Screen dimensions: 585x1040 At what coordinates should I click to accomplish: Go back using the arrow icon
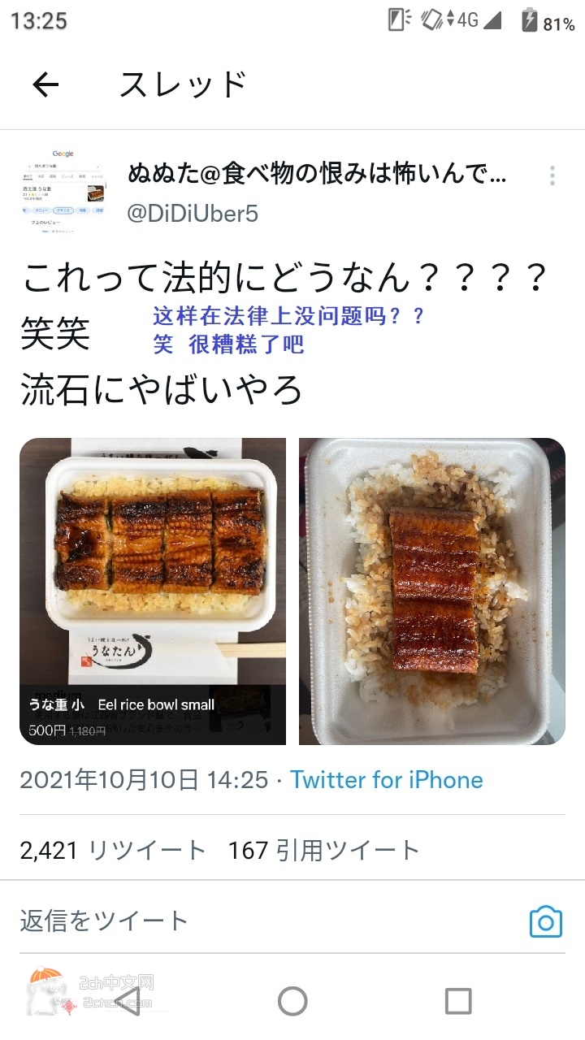pyautogui.click(x=45, y=84)
